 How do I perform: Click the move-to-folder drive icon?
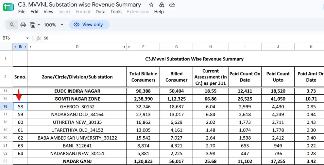pos(162,5)
